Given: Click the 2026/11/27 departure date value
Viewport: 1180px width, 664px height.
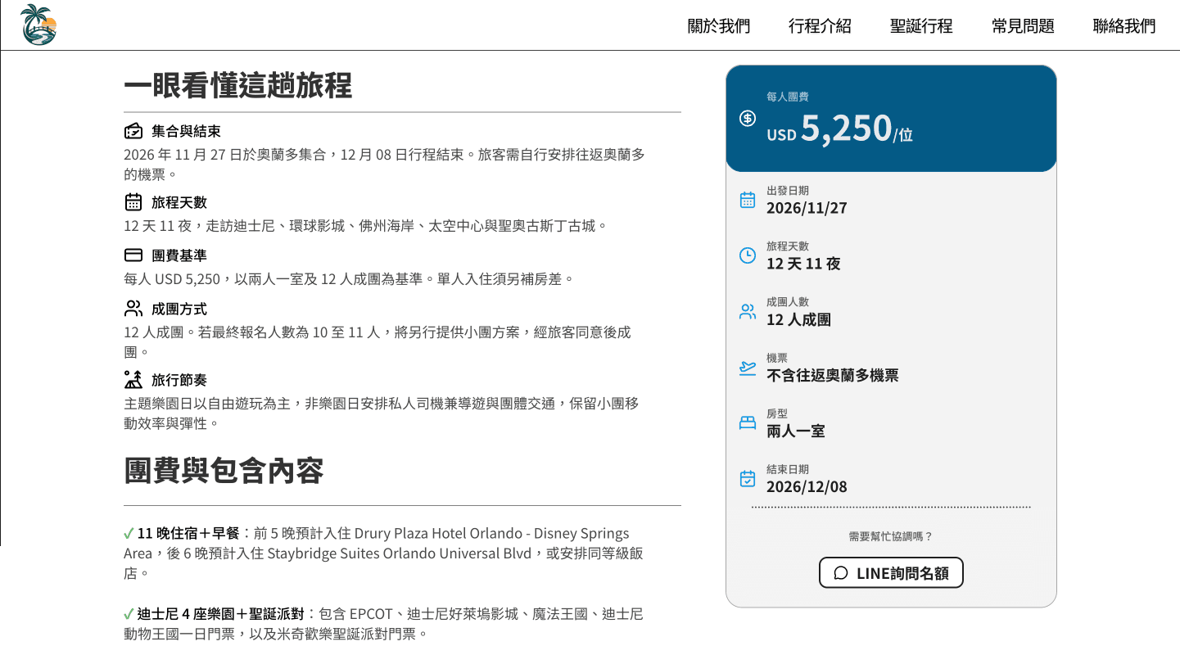Looking at the screenshot, I should (x=807, y=208).
